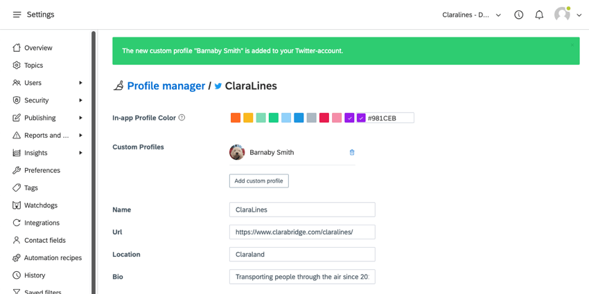Click the Automation recipes icon
The image size is (589, 294).
click(x=16, y=257)
